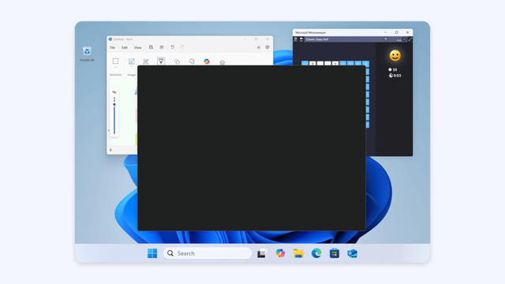Select the Brushes tool in Paint
This screenshot has height=284, width=505.
(x=161, y=61)
